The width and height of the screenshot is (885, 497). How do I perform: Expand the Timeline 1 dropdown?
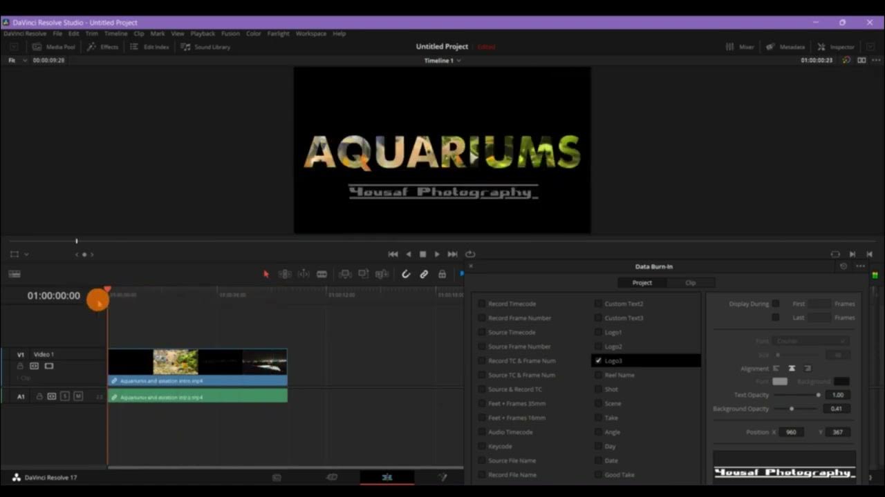tap(442, 61)
